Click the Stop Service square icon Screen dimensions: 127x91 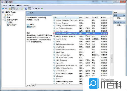click(x=36, y=9)
